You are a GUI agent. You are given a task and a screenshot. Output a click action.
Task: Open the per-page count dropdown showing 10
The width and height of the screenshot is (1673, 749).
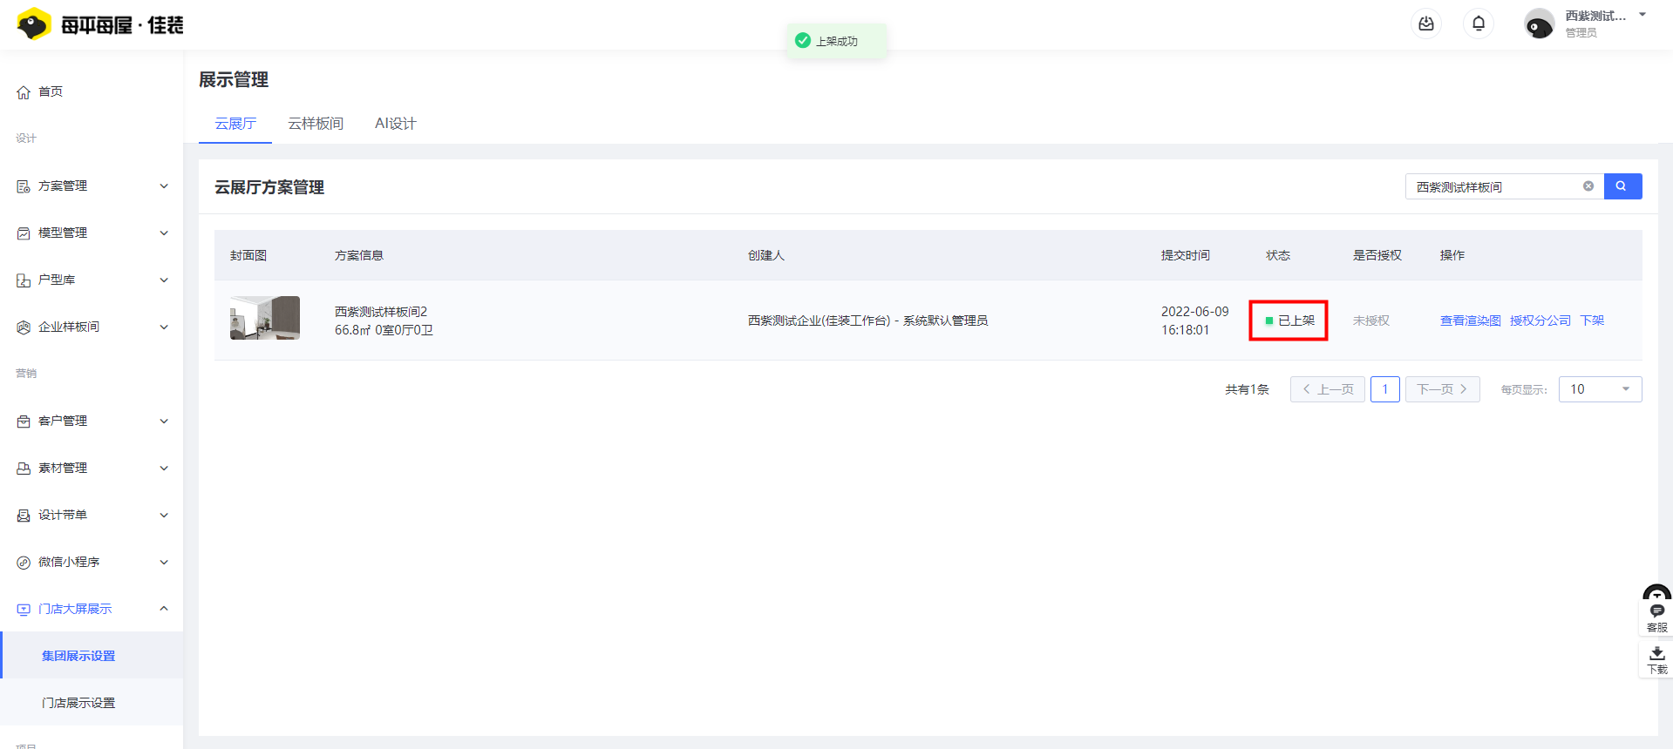click(x=1600, y=389)
